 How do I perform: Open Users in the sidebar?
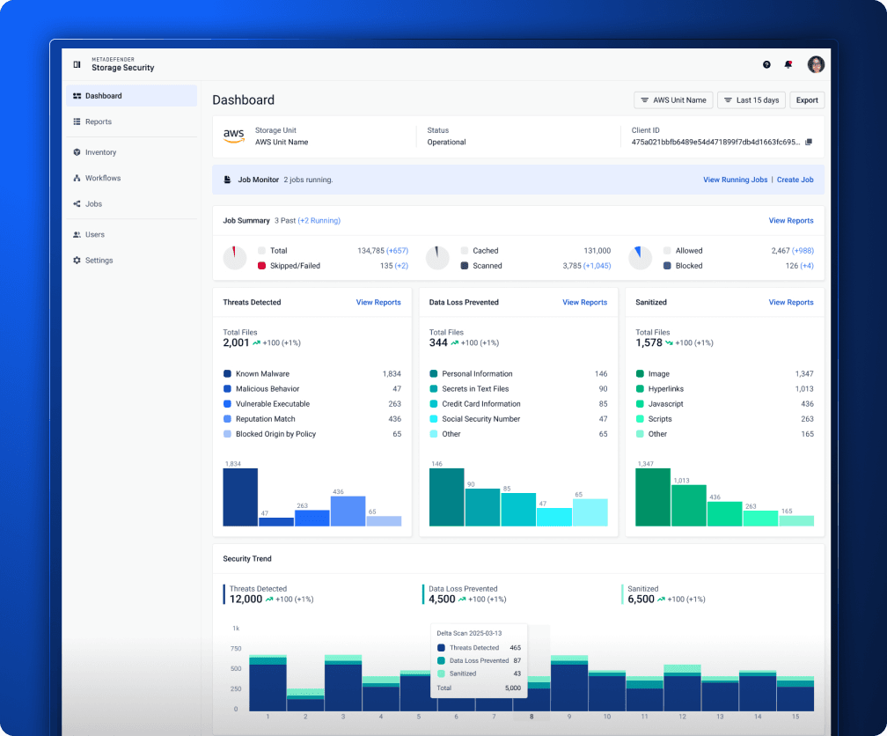(x=131, y=234)
